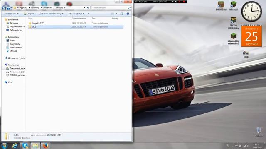
Task: Click the taskbar clock and date
Action: pos(257,146)
